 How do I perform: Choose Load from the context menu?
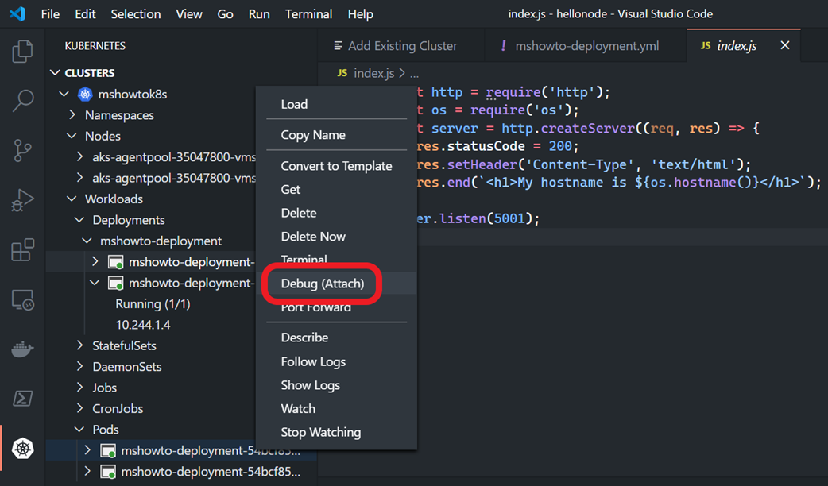[336, 105]
